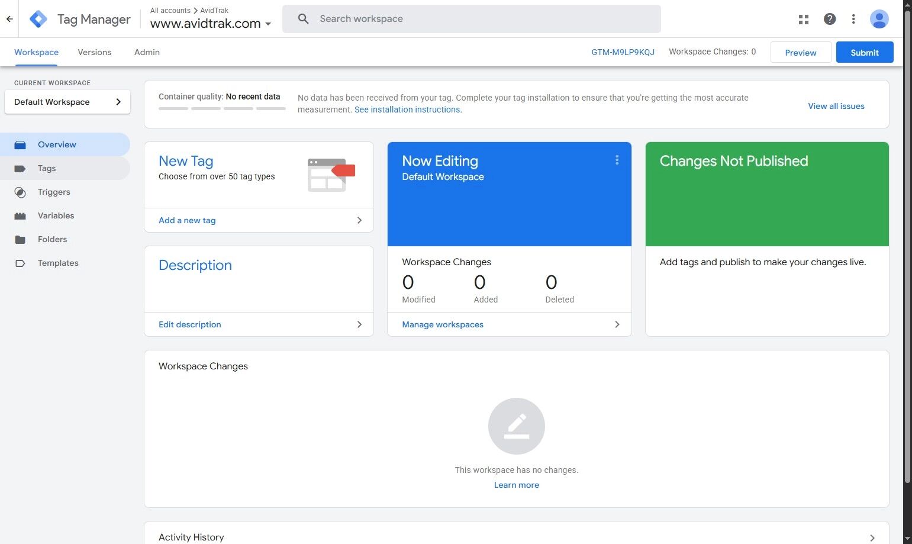Click the back arrow beside Tag Manager
This screenshot has height=544, width=912.
pos(9,18)
